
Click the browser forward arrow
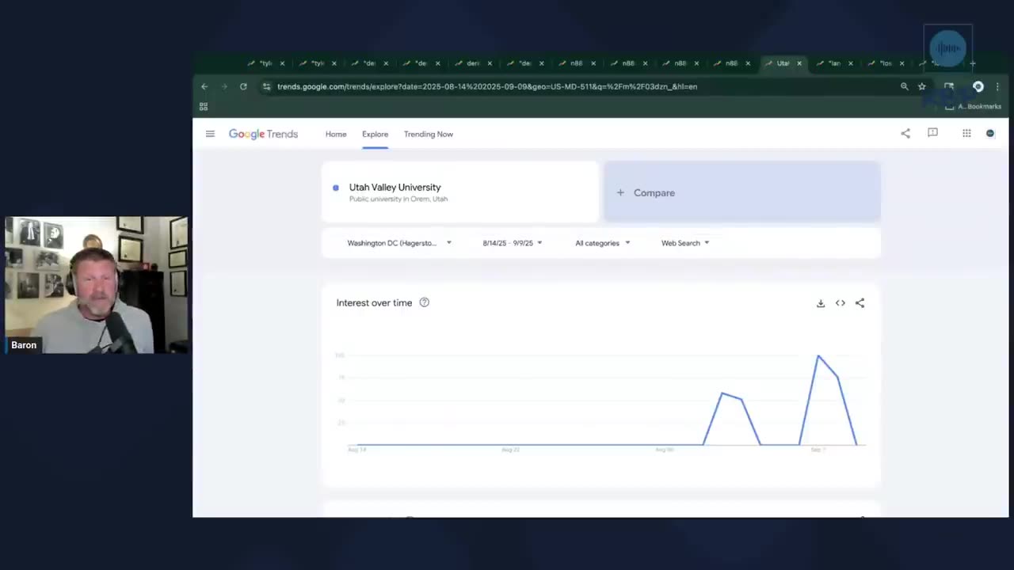point(224,86)
